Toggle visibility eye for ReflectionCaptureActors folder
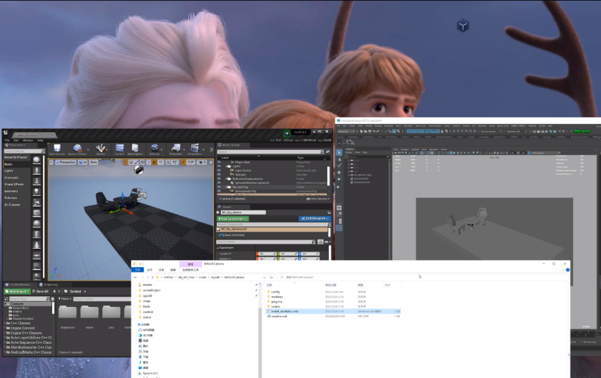Image resolution: width=601 pixels, height=378 pixels. 219,178
